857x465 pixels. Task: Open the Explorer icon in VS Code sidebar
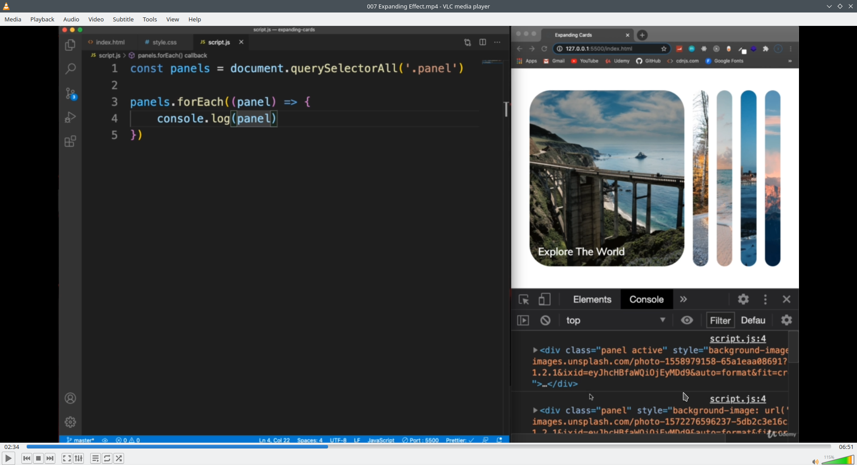70,45
